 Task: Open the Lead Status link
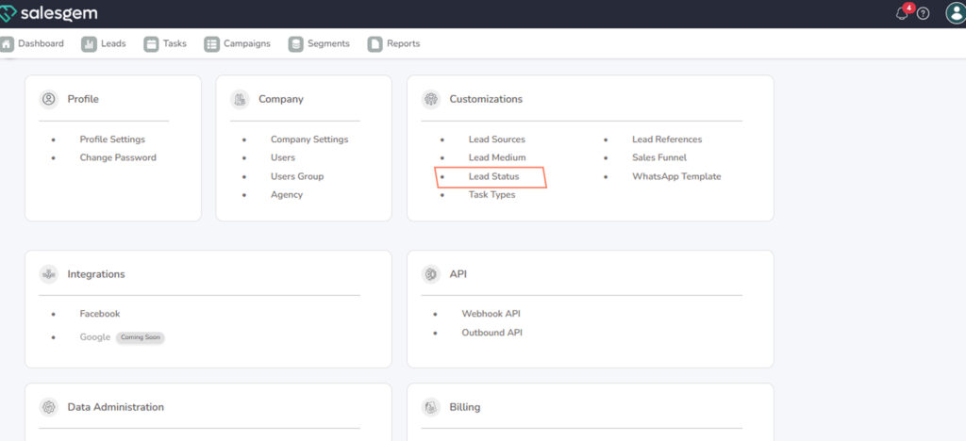click(x=493, y=176)
